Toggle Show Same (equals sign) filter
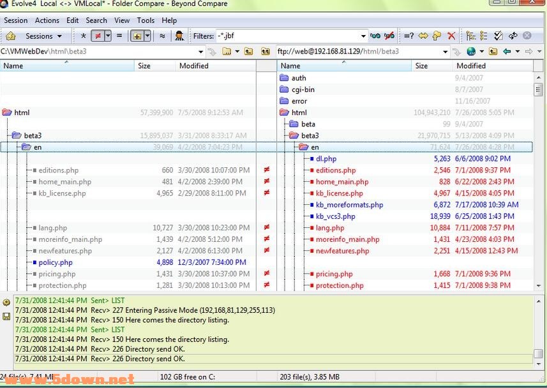Screen dimensions: 547x388 coord(119,36)
